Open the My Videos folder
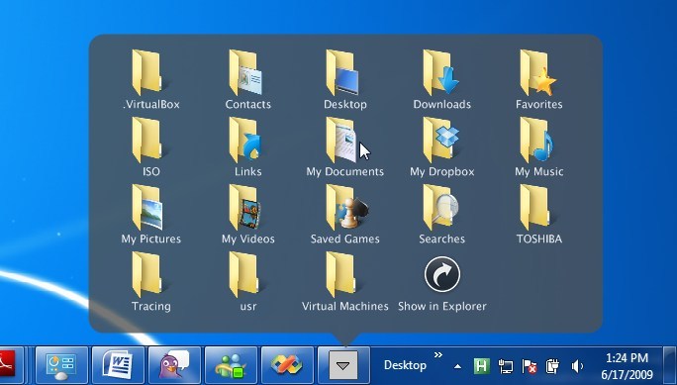 (x=247, y=213)
